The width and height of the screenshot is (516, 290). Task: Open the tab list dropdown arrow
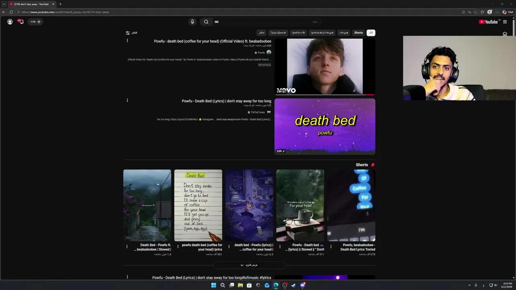pyautogui.click(x=4, y=4)
